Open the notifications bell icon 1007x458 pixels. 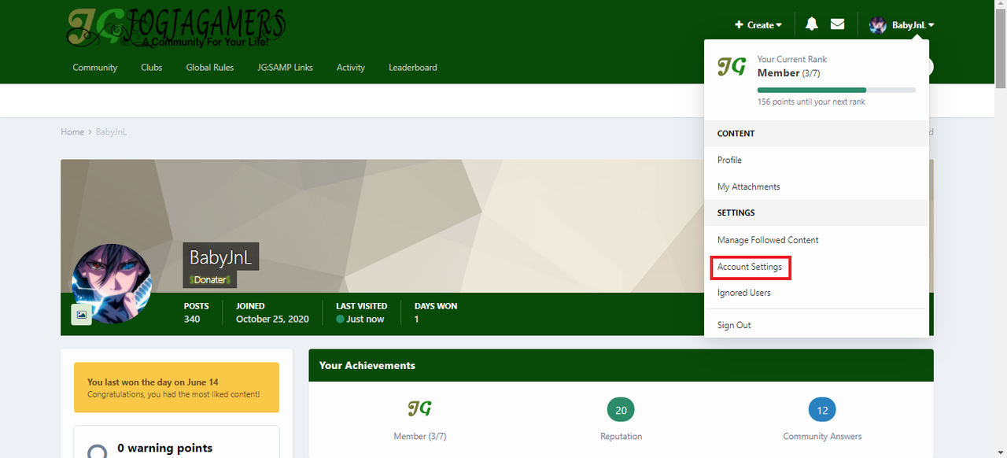click(x=811, y=24)
